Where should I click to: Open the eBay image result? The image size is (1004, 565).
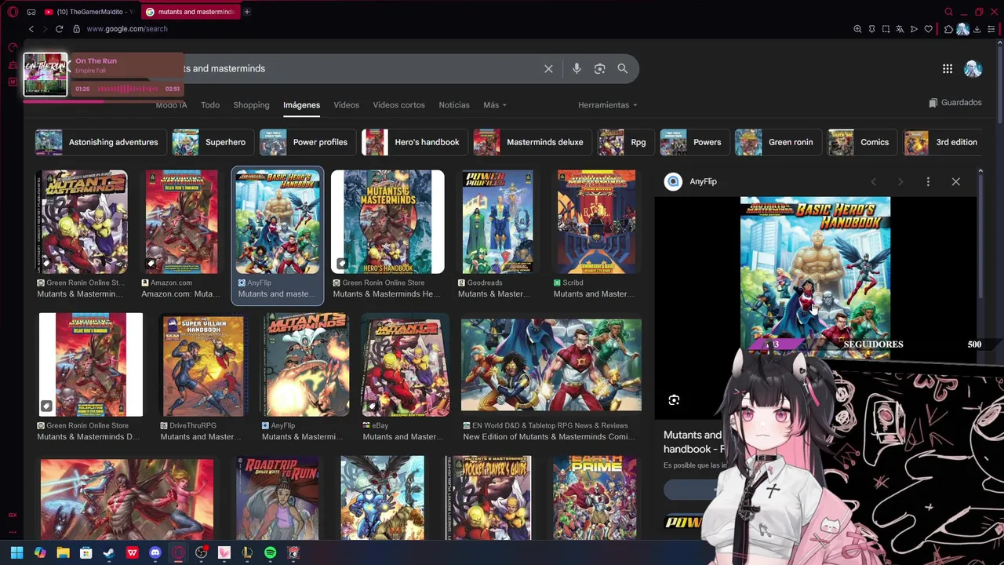tap(405, 377)
